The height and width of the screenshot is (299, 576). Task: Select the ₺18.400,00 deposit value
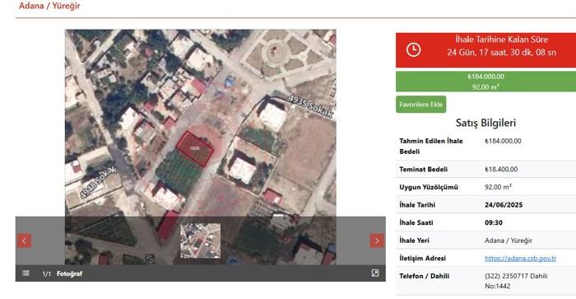pyautogui.click(x=501, y=169)
